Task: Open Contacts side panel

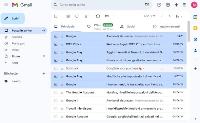Action: point(195,51)
